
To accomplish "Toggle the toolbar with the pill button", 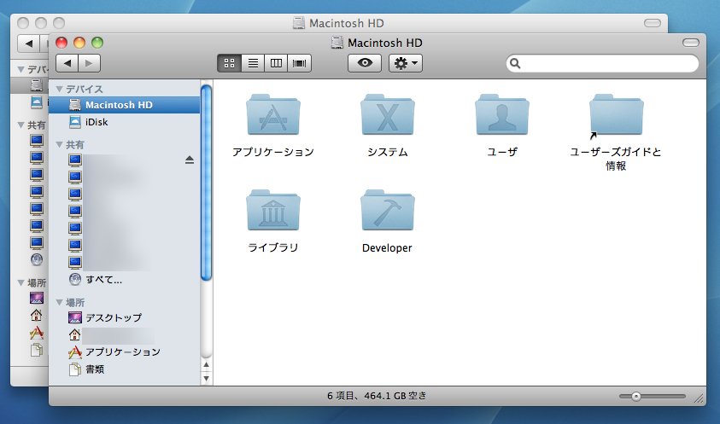I will [x=691, y=43].
